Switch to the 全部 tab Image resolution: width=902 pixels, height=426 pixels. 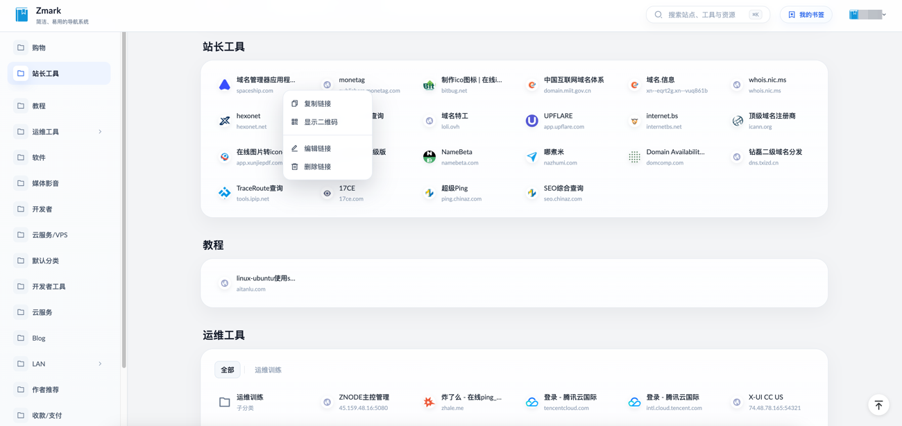point(228,370)
